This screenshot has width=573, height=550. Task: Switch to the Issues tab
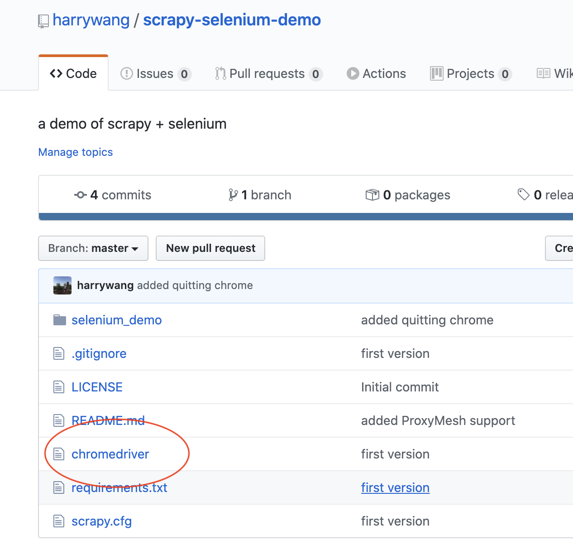[x=155, y=73]
